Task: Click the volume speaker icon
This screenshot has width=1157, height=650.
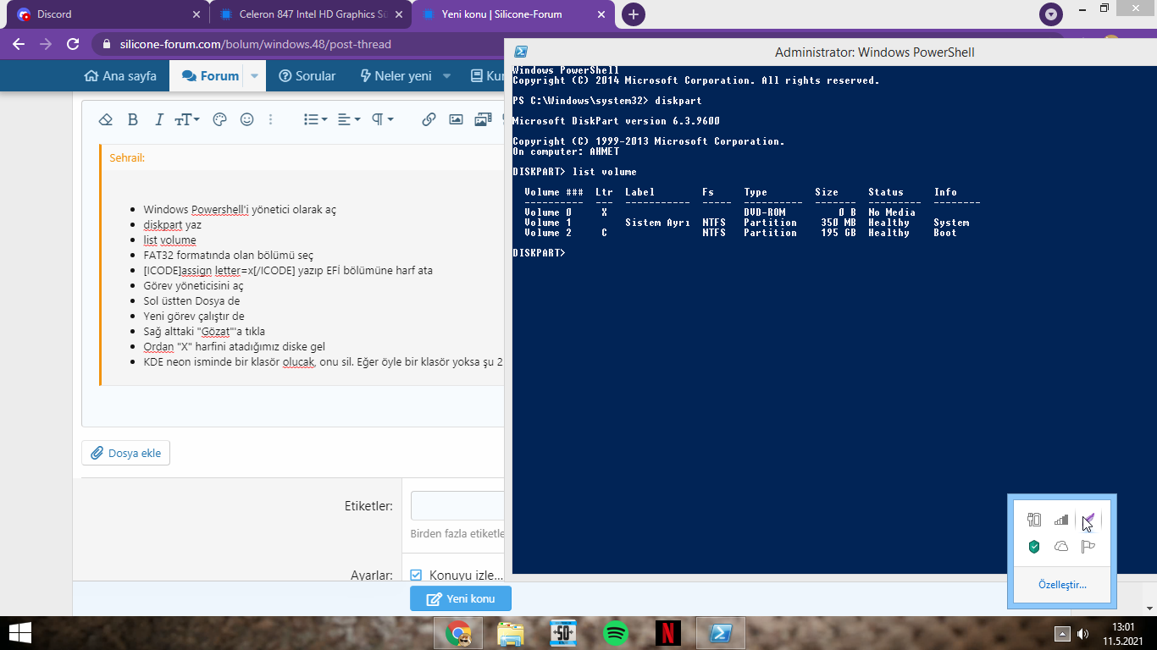Action: pos(1083,633)
